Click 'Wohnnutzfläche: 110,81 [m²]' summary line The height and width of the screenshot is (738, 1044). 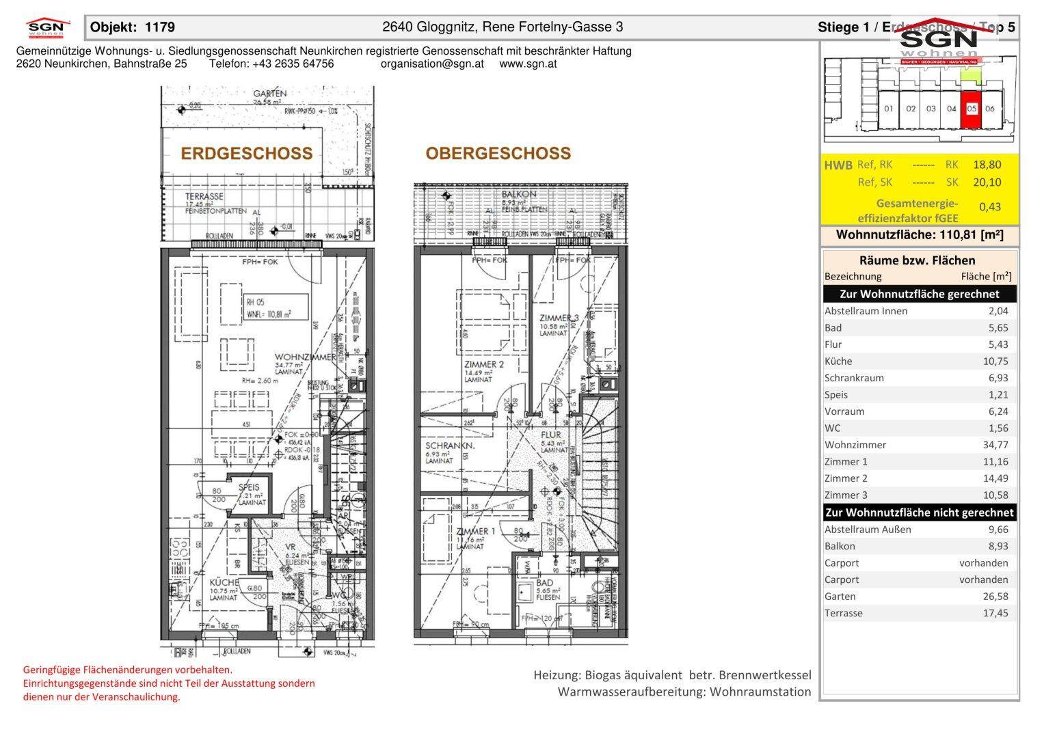pyautogui.click(x=920, y=235)
